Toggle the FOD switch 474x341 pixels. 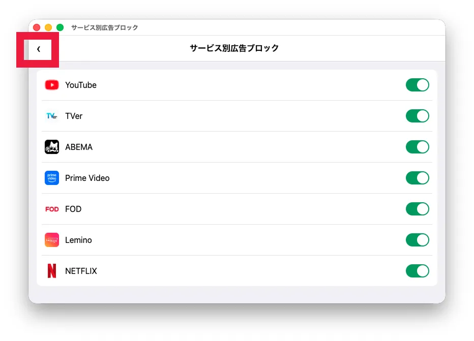click(x=417, y=209)
